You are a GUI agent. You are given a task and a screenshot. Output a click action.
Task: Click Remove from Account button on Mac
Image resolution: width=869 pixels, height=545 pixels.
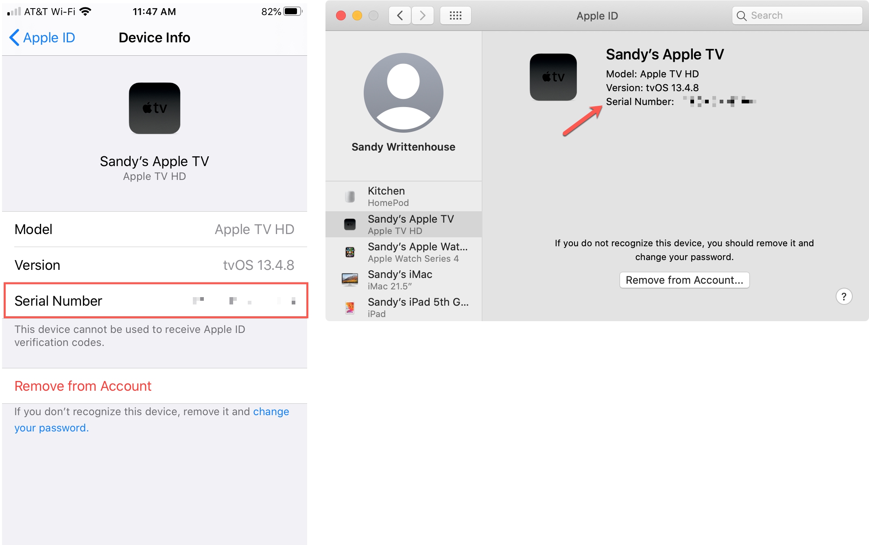click(x=684, y=280)
